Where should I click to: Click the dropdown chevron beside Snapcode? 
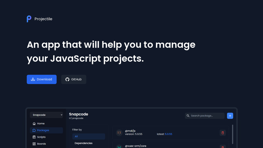click(61, 115)
